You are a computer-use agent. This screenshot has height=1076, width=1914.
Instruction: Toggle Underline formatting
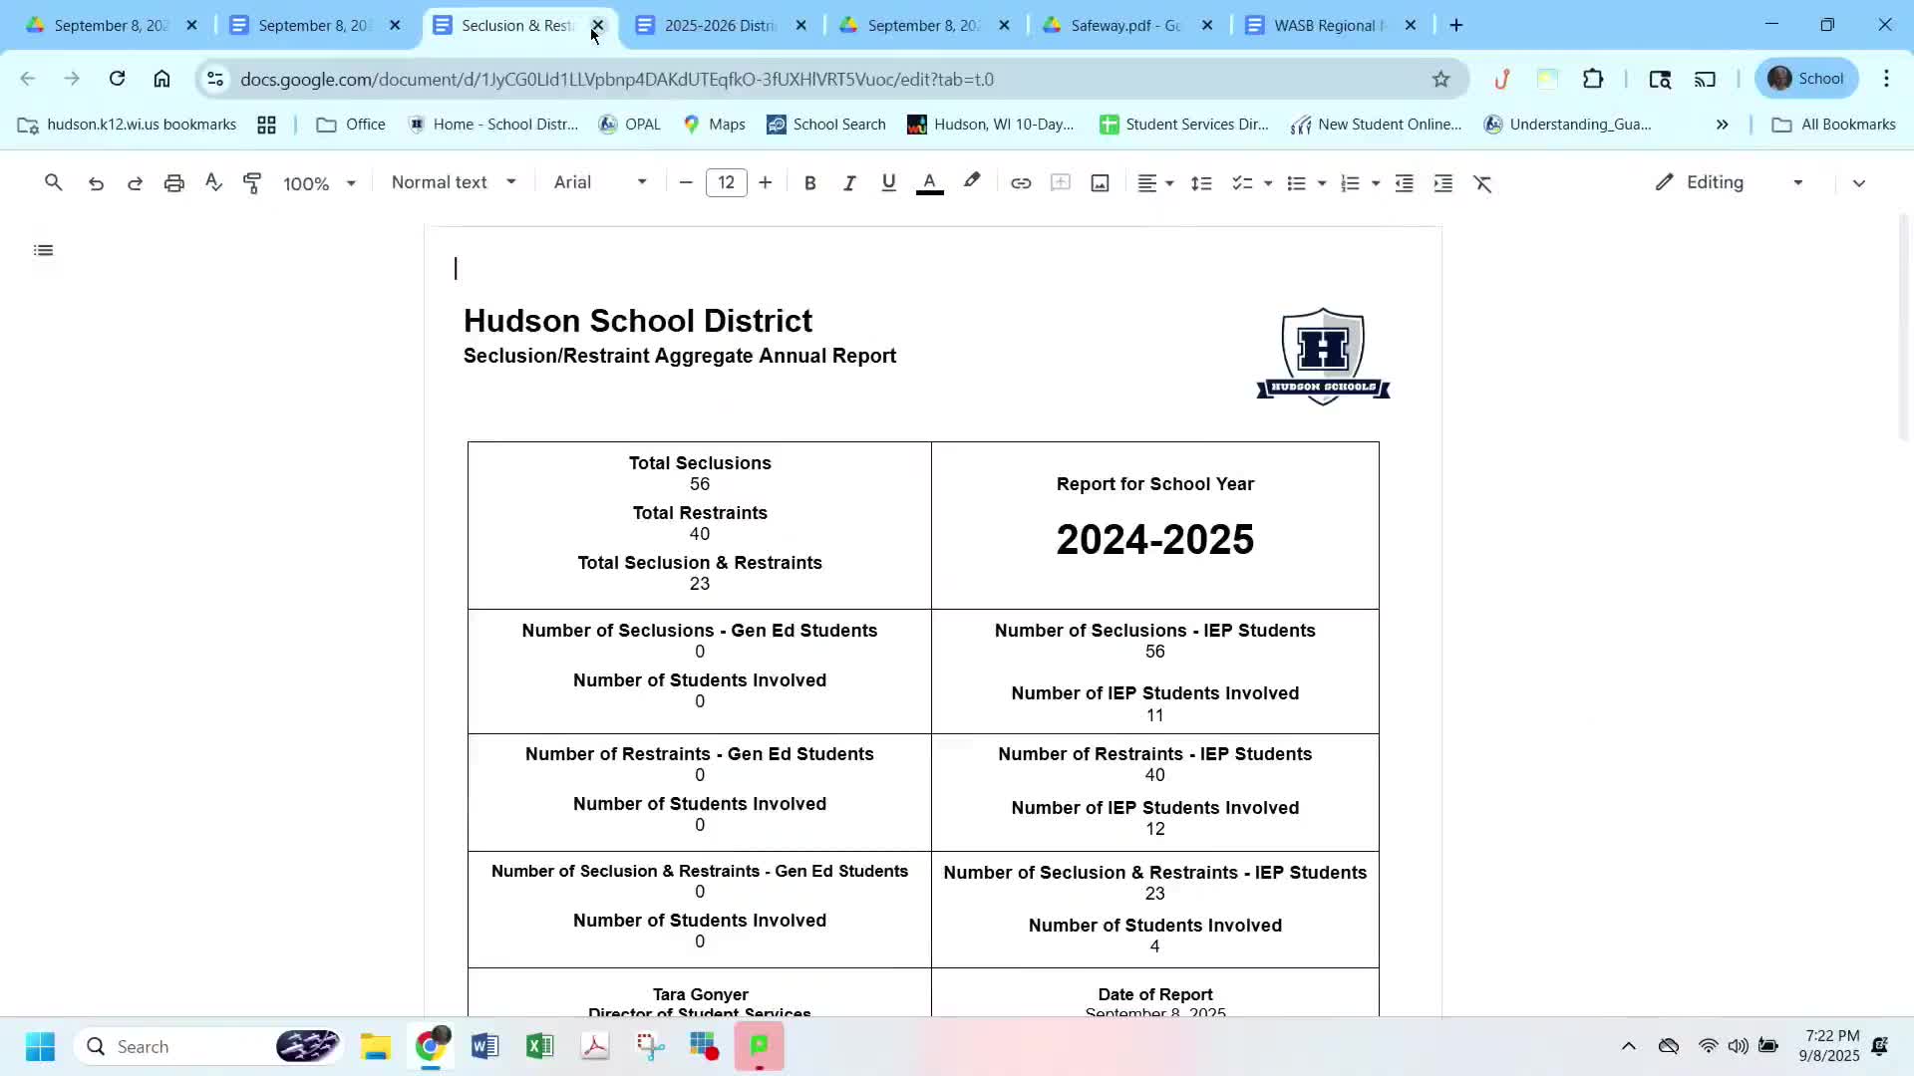[888, 183]
